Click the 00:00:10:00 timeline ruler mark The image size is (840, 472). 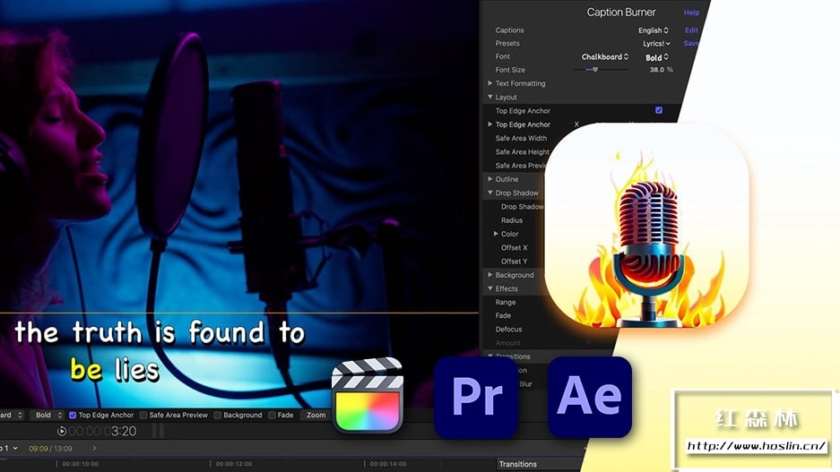point(80,464)
